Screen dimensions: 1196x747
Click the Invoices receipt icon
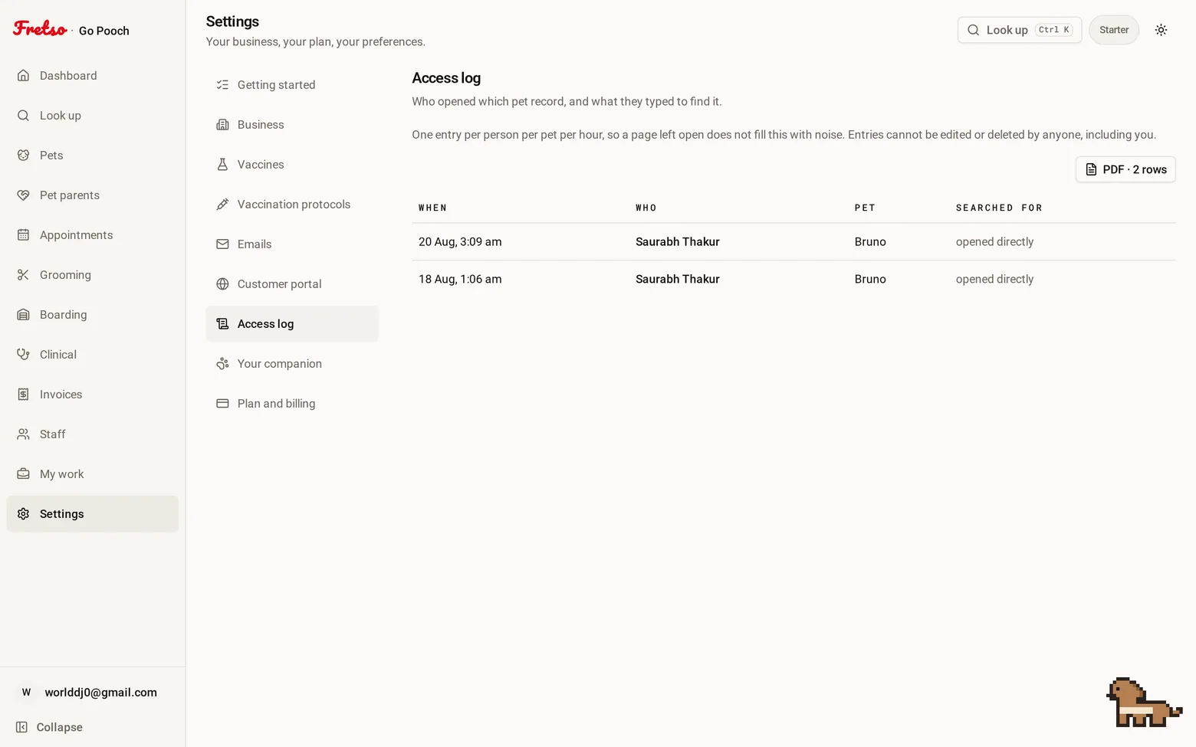point(23,395)
